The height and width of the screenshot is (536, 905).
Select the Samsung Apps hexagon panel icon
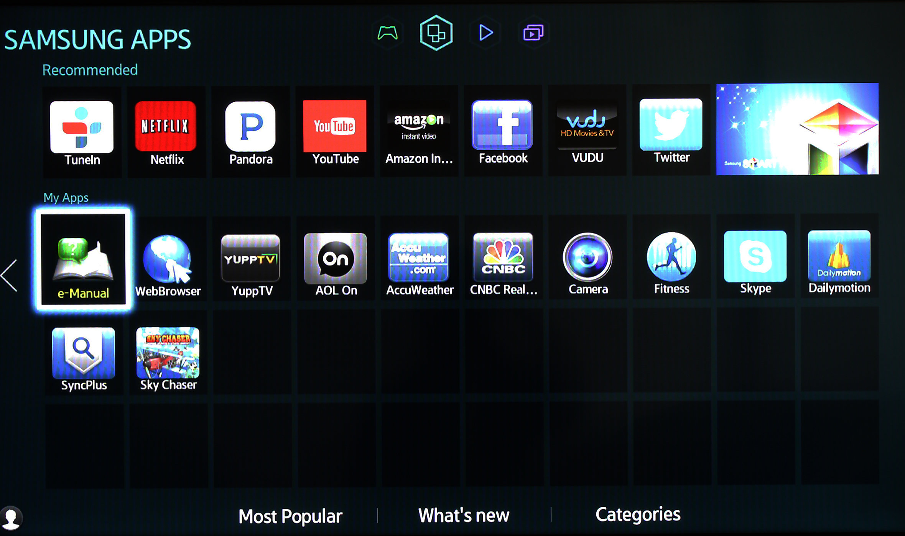[436, 33]
